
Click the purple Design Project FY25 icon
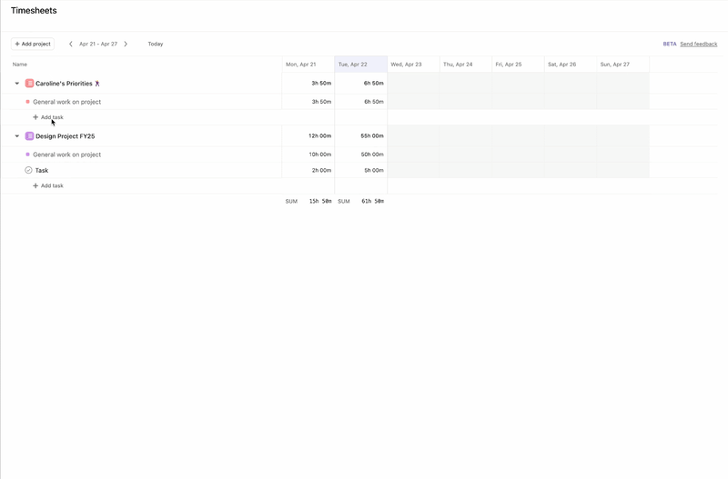tap(29, 136)
